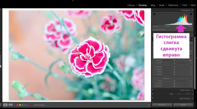Go to the Slideshow module
Viewport: 197px width, 109px height.
(x=173, y=5)
